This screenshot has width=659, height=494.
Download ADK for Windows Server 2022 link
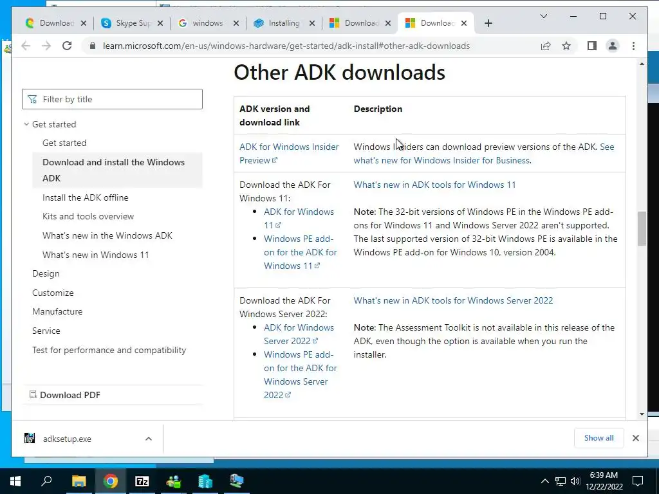click(x=299, y=334)
